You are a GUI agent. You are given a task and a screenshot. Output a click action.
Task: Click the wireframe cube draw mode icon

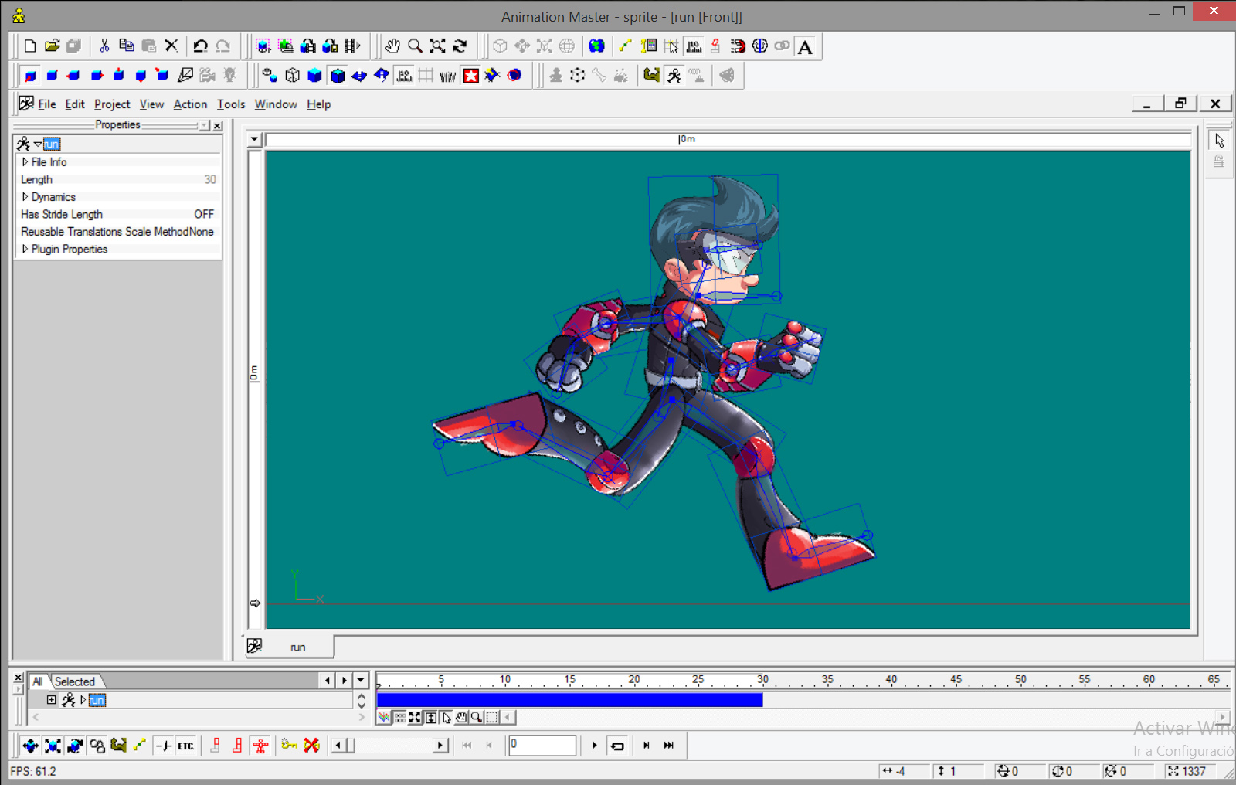(x=292, y=75)
